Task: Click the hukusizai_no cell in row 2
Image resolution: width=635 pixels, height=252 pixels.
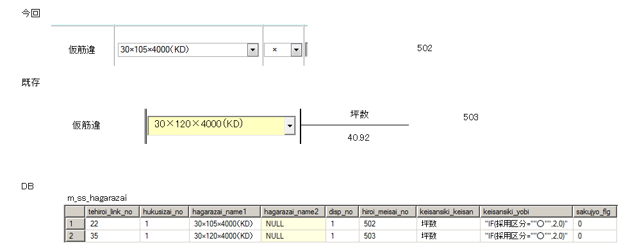Action: (165, 236)
